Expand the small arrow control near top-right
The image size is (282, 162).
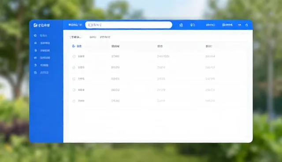[x=239, y=25]
